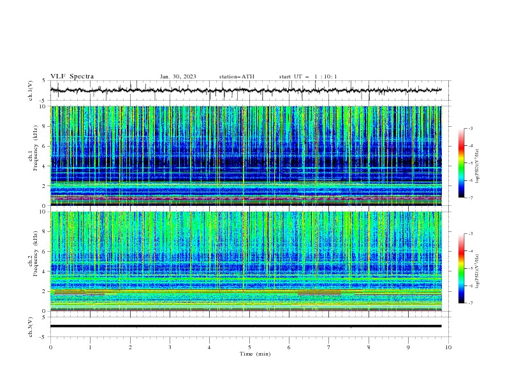Click the "-7" tick on ch.1 colorbar
Image resolution: width=505 pixels, height=390 pixels.
tap(471, 198)
